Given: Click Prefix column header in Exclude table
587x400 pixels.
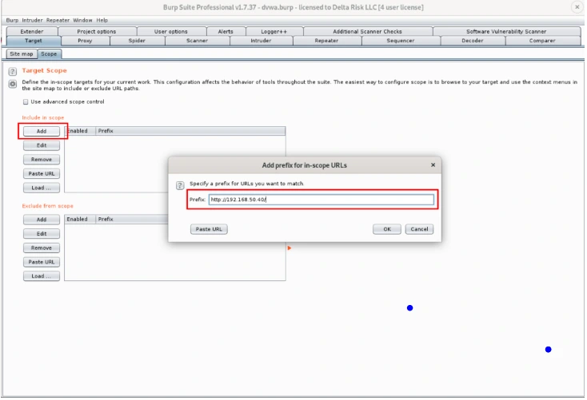Looking at the screenshot, I should [132, 219].
